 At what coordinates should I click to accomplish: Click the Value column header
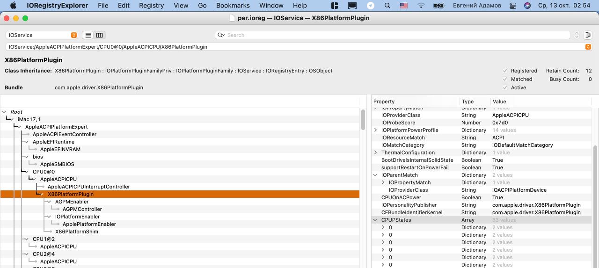pos(541,101)
